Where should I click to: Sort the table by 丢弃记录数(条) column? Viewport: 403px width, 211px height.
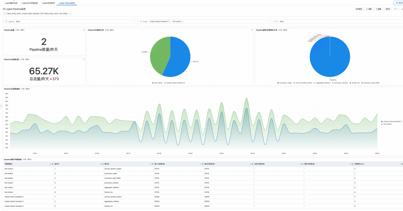pos(300,164)
